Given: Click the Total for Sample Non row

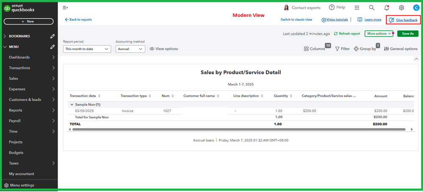Looking at the screenshot, I should click(x=241, y=117).
